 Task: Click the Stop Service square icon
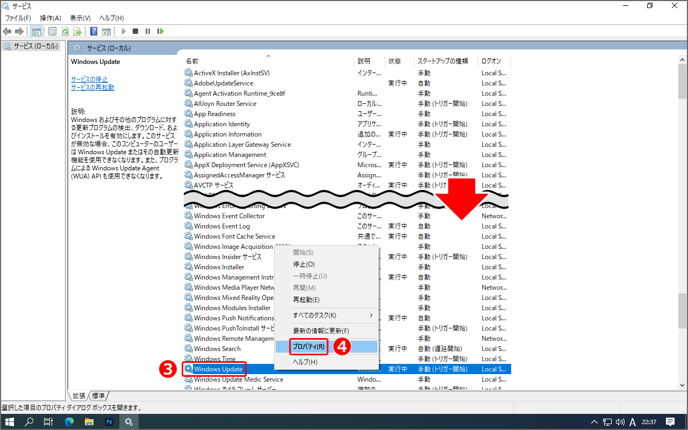pos(135,31)
